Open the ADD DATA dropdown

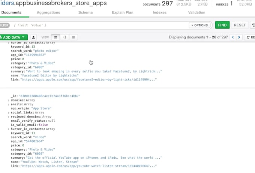pos(13,37)
